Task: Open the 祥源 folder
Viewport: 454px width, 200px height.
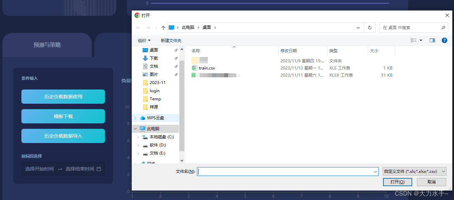Action: (x=154, y=107)
